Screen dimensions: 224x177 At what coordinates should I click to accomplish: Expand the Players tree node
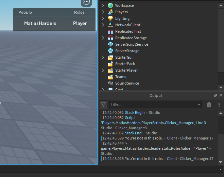coord(103,12)
